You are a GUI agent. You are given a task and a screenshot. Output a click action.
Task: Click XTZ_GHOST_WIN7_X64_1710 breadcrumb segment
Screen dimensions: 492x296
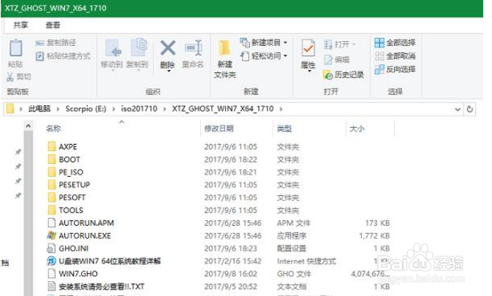(223, 109)
